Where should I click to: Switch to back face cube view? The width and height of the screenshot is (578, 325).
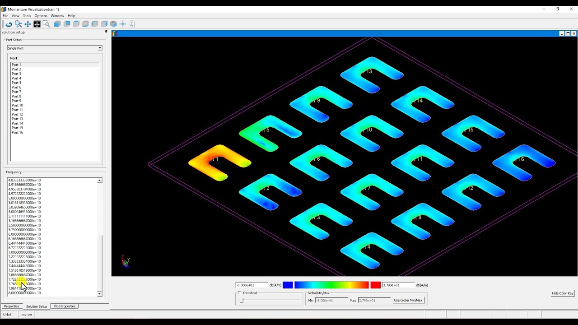pos(67,24)
